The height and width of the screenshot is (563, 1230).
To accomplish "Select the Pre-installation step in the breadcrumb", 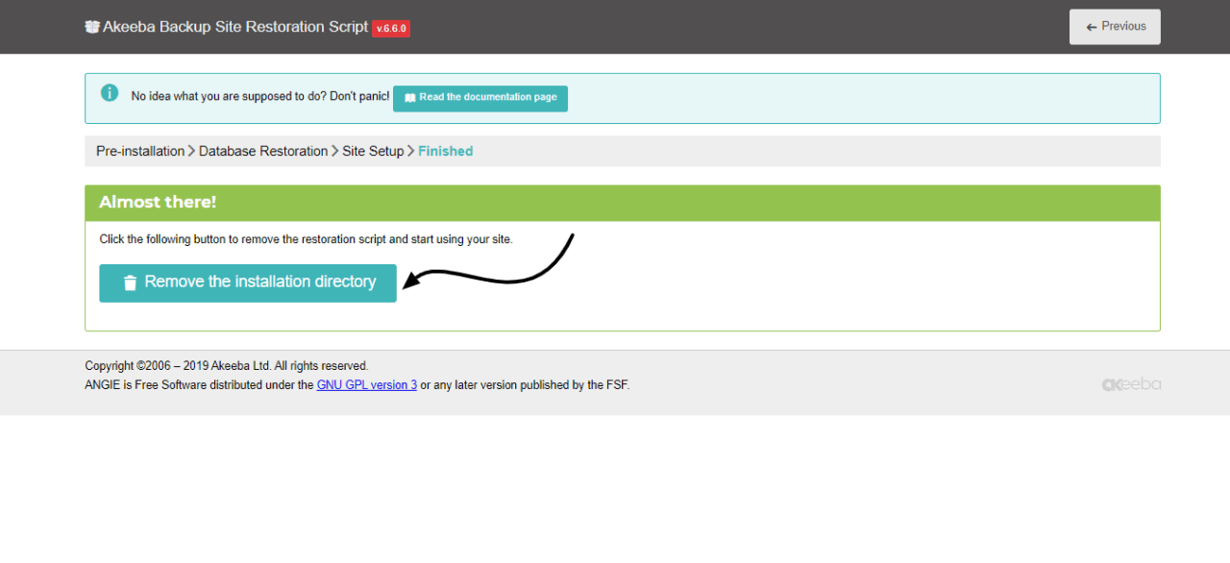I will pos(140,151).
